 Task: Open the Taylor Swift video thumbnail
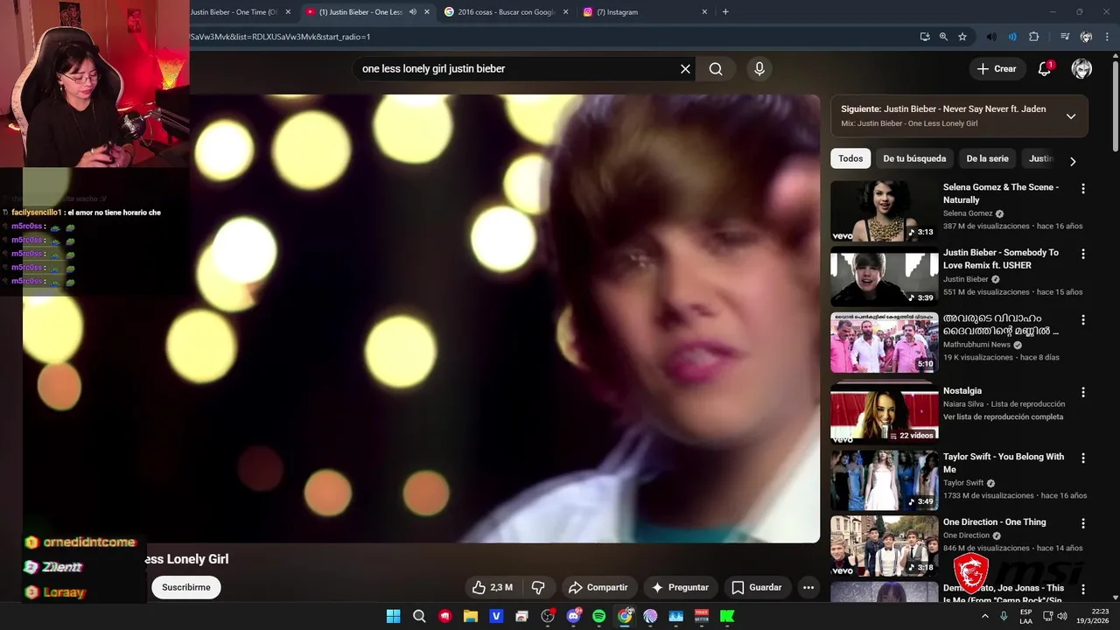click(884, 479)
